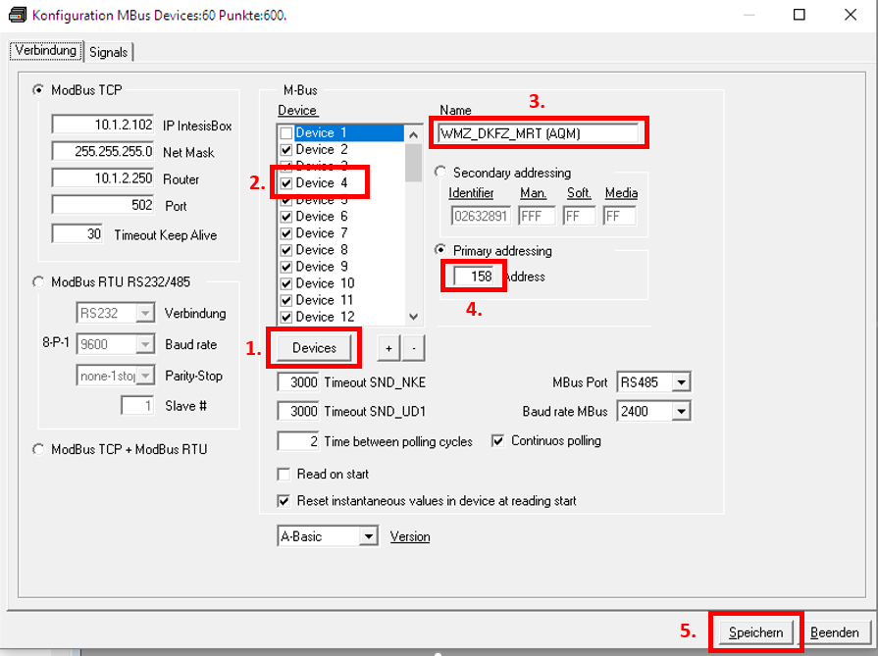Open the Verbindung tab
The width and height of the screenshot is (878, 656).
click(x=46, y=51)
